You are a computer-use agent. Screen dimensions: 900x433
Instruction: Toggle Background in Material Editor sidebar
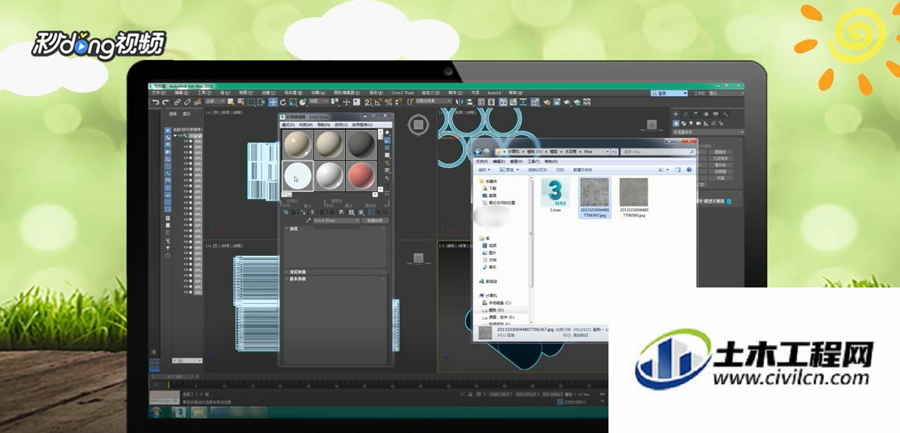click(x=387, y=148)
